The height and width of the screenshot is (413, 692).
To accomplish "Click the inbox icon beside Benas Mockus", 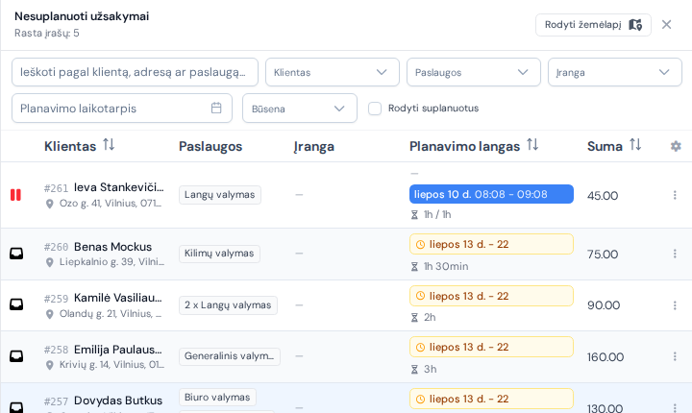I will [16, 254].
